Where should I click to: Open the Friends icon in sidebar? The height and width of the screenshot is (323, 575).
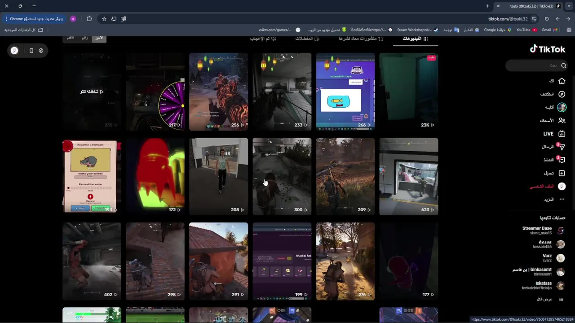point(562,120)
